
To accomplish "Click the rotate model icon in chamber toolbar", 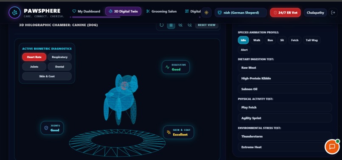I will [x=162, y=25].
